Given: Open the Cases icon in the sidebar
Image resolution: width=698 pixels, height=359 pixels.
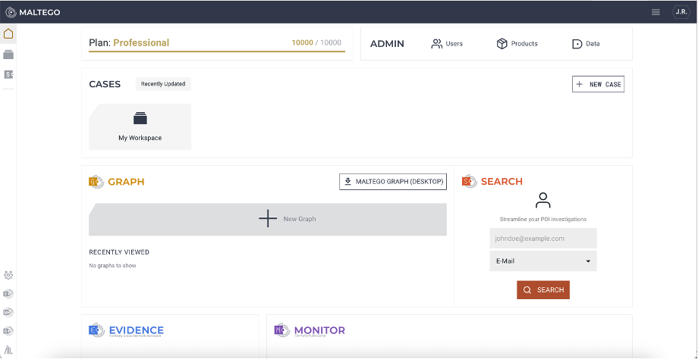Looking at the screenshot, I should (x=8, y=55).
